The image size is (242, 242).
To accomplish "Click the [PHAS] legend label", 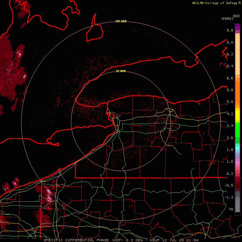I will (x=227, y=19).
